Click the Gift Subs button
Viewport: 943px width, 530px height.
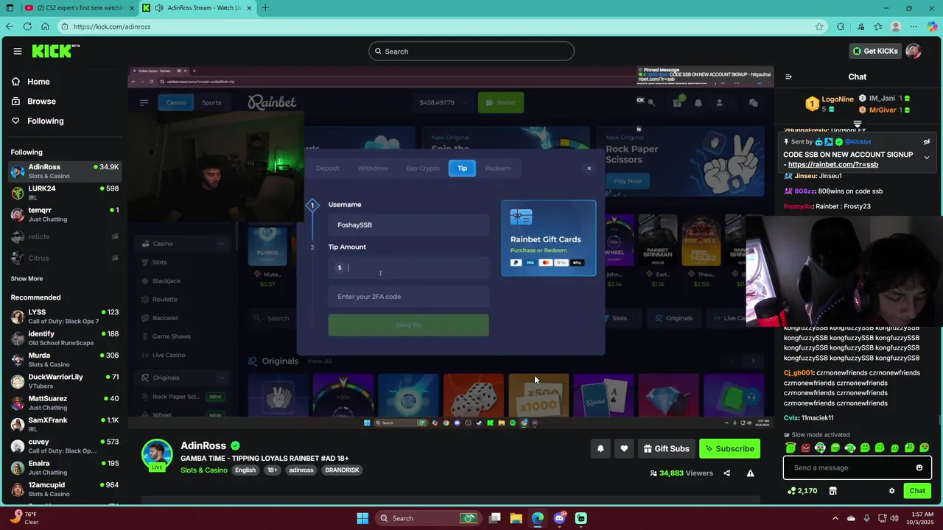point(666,449)
